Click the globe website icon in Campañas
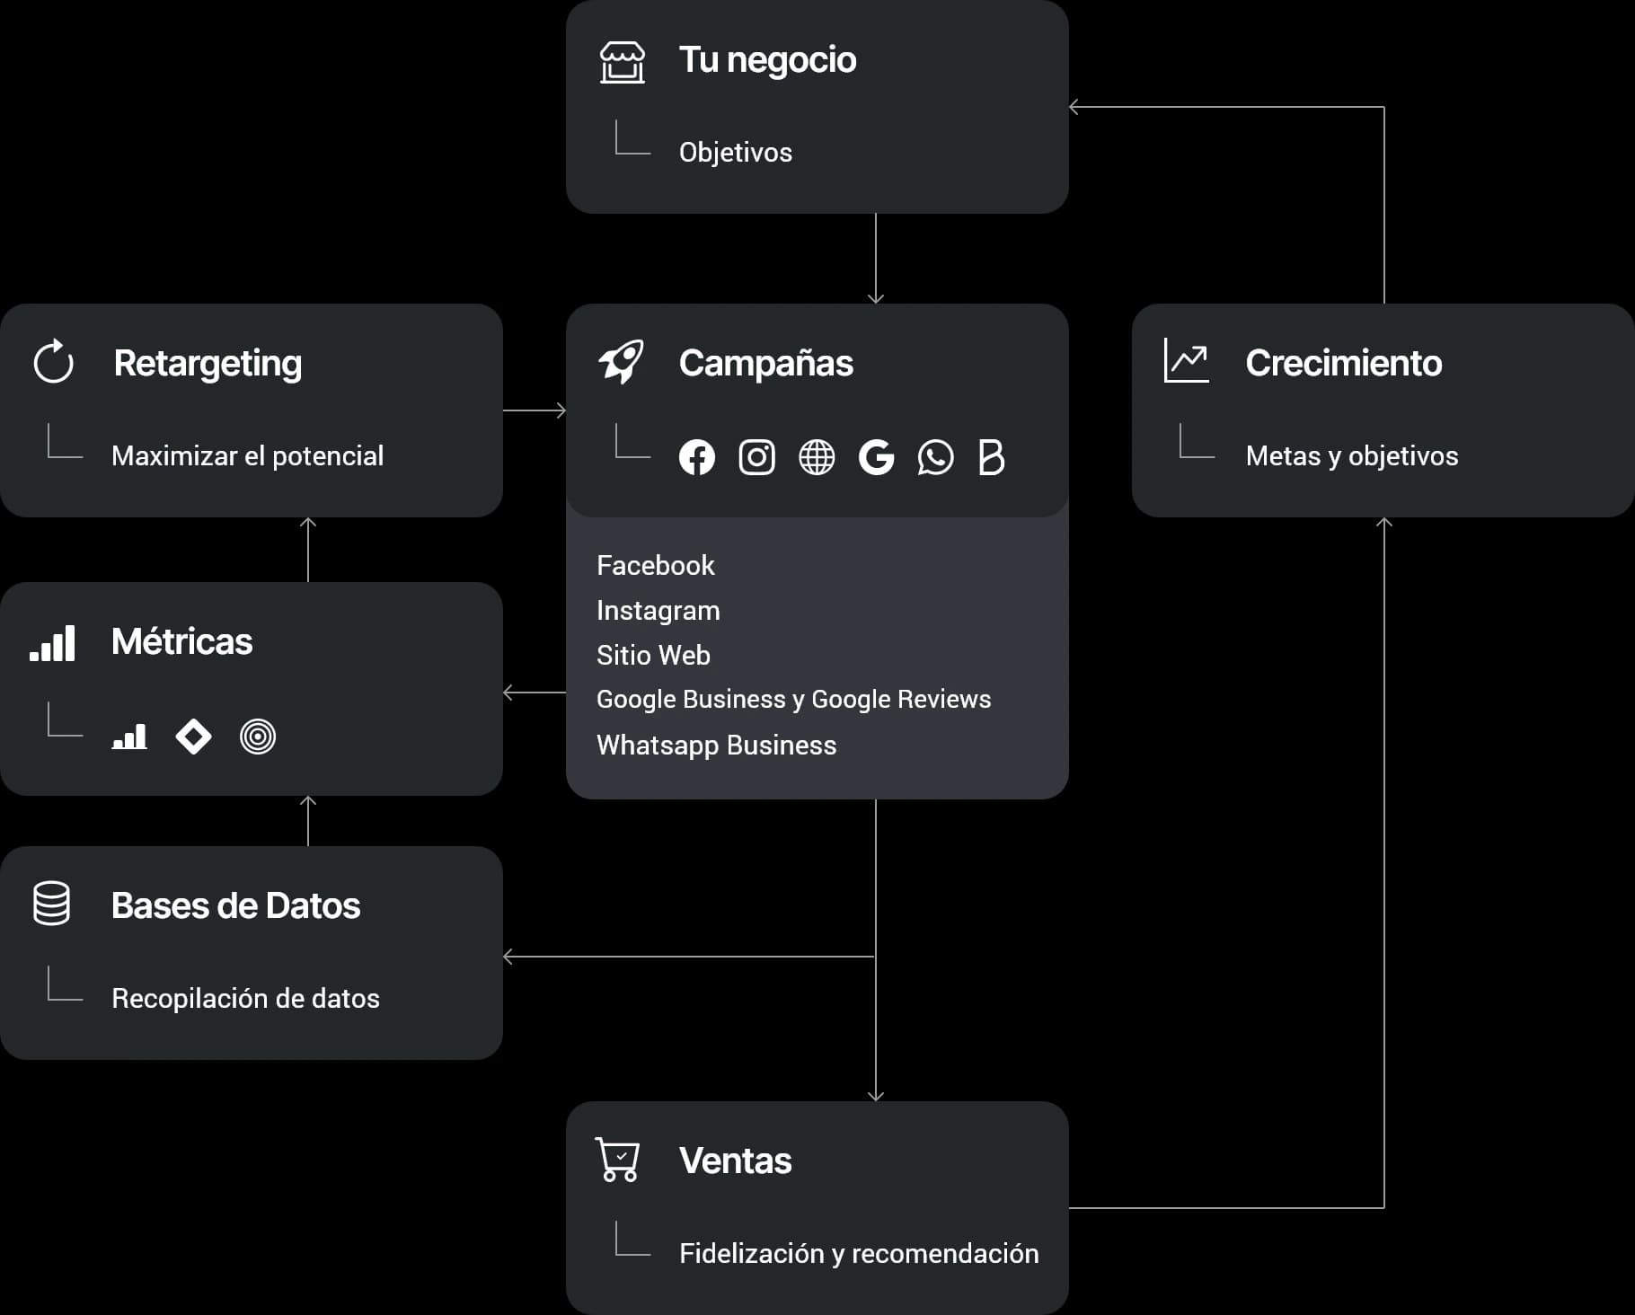The image size is (1635, 1315). (817, 457)
